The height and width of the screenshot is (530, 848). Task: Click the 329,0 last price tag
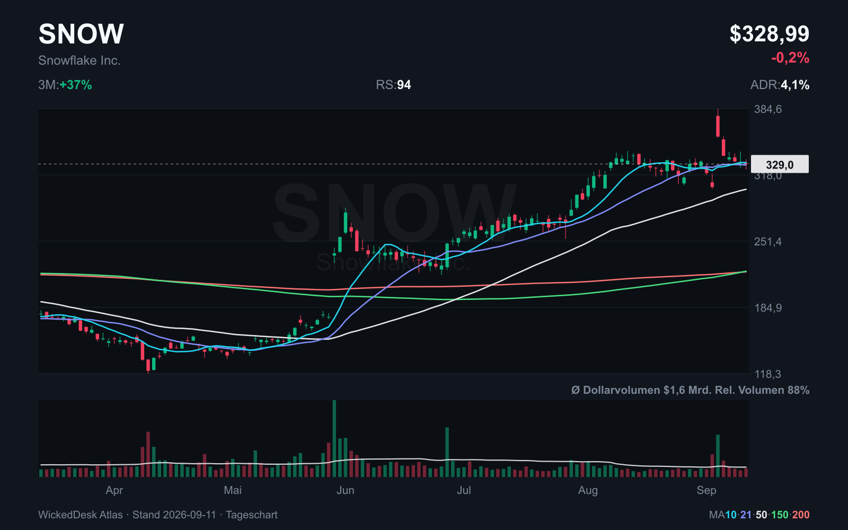(780, 164)
